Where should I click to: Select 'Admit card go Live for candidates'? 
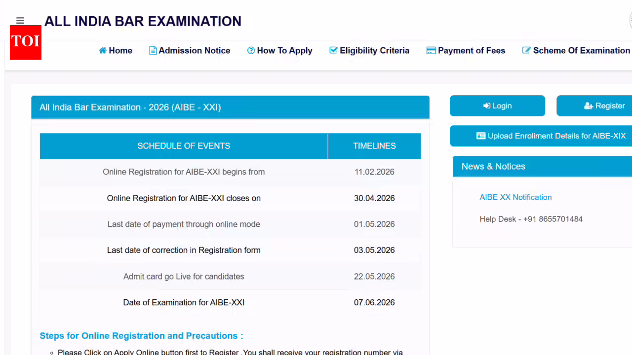pyautogui.click(x=184, y=277)
